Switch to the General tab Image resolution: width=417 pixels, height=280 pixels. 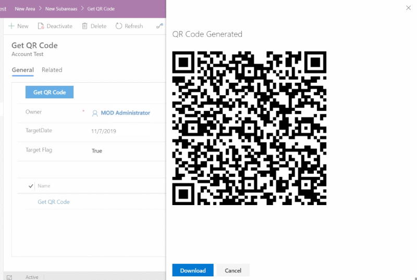point(23,70)
